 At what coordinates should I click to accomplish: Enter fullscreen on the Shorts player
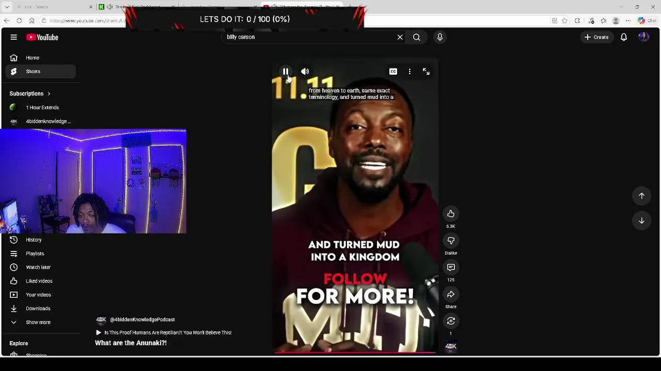pyautogui.click(x=426, y=72)
